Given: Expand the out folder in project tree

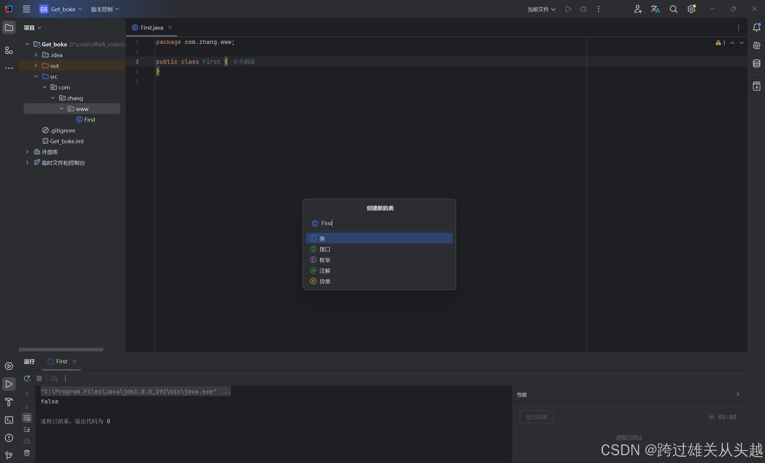Looking at the screenshot, I should coord(36,66).
